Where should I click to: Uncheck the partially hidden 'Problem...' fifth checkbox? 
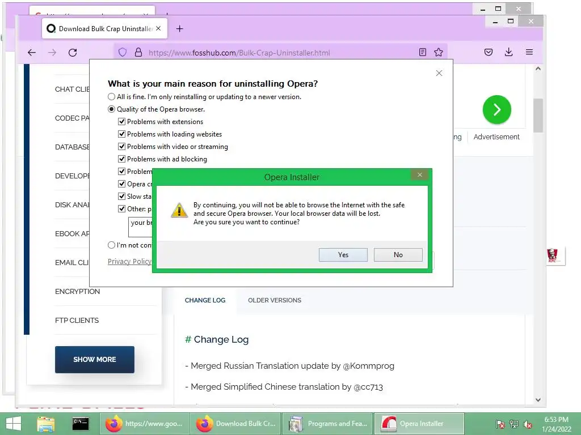coord(121,171)
